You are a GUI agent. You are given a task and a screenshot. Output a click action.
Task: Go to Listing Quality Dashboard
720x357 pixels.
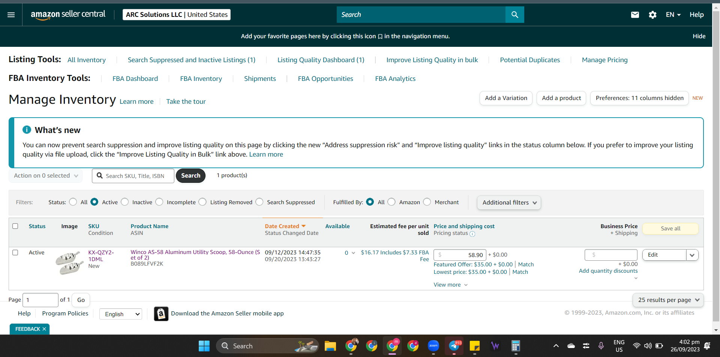(321, 60)
